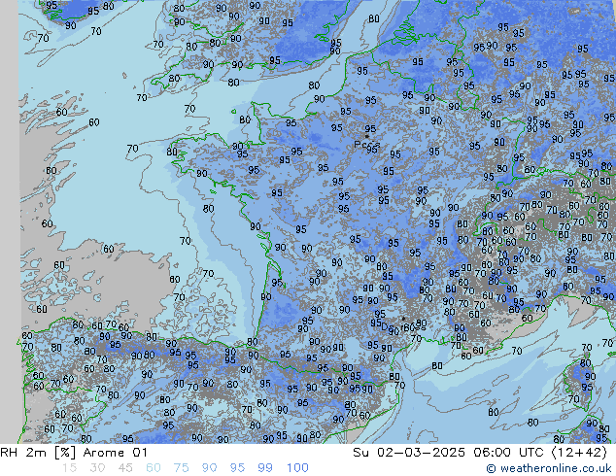The height and width of the screenshot is (476, 616).
Task: Click legend value 95
Action: coord(237,468)
